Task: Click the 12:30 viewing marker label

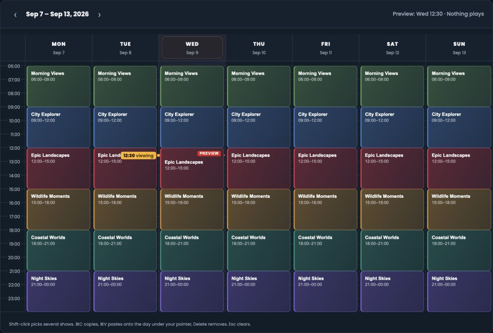Action: click(x=138, y=156)
